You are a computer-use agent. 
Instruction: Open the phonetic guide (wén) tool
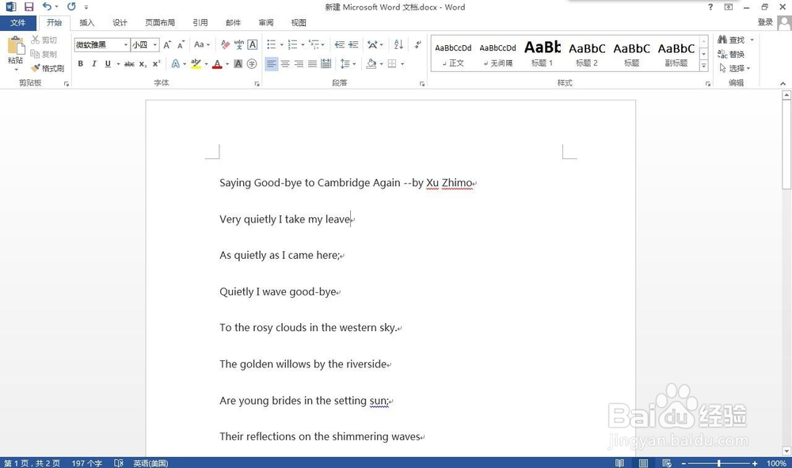[239, 45]
